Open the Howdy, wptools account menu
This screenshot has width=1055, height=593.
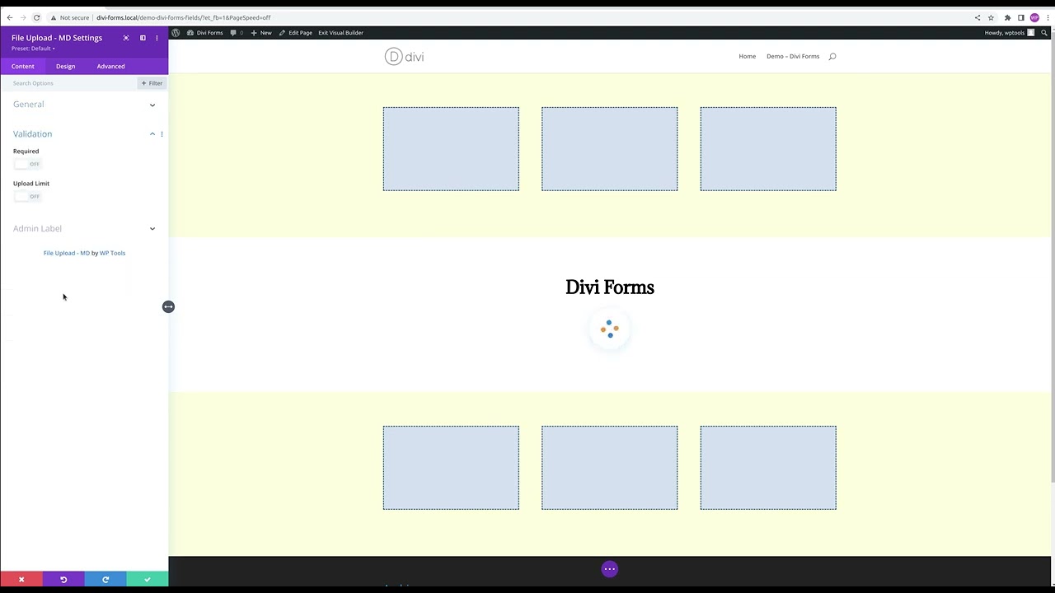tap(1009, 33)
